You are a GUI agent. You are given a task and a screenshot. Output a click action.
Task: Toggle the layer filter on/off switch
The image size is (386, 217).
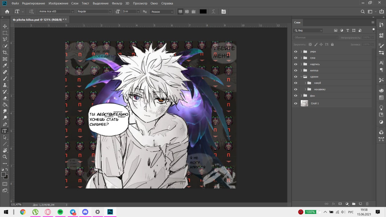374,30
